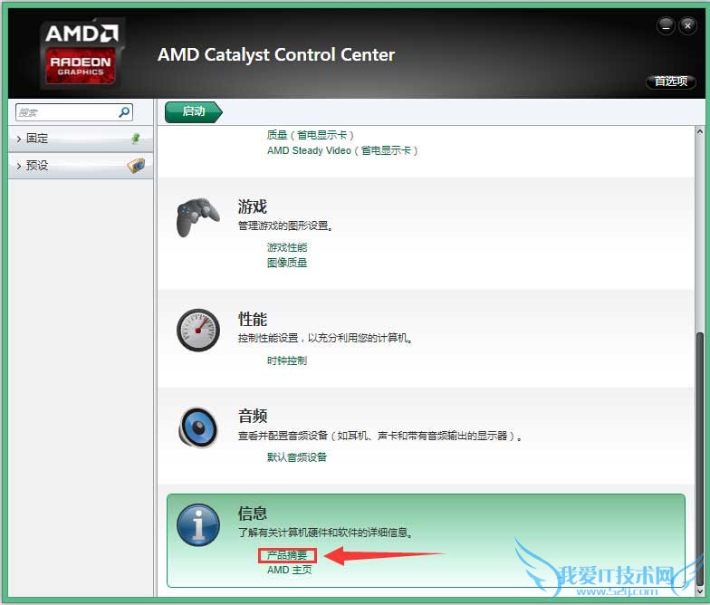The height and width of the screenshot is (605, 710).
Task: Open the 图像质量 link
Action: [x=286, y=263]
